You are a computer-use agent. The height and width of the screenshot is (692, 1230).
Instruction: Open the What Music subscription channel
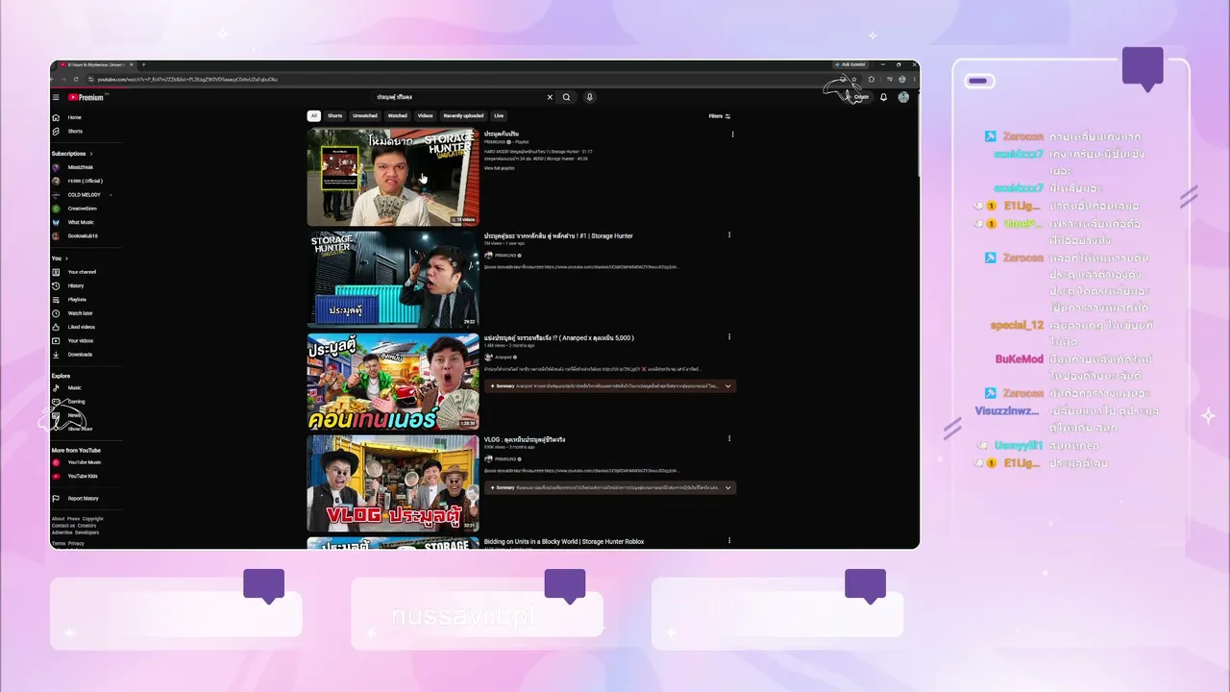pyautogui.click(x=75, y=222)
